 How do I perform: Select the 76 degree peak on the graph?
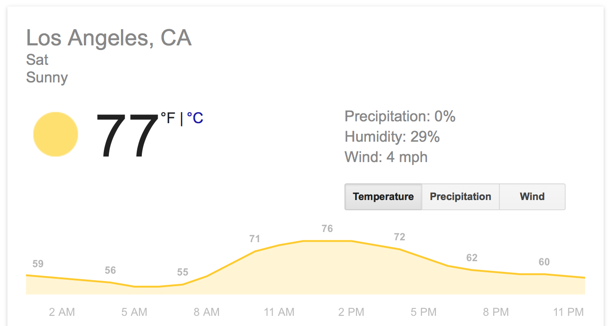327,228
